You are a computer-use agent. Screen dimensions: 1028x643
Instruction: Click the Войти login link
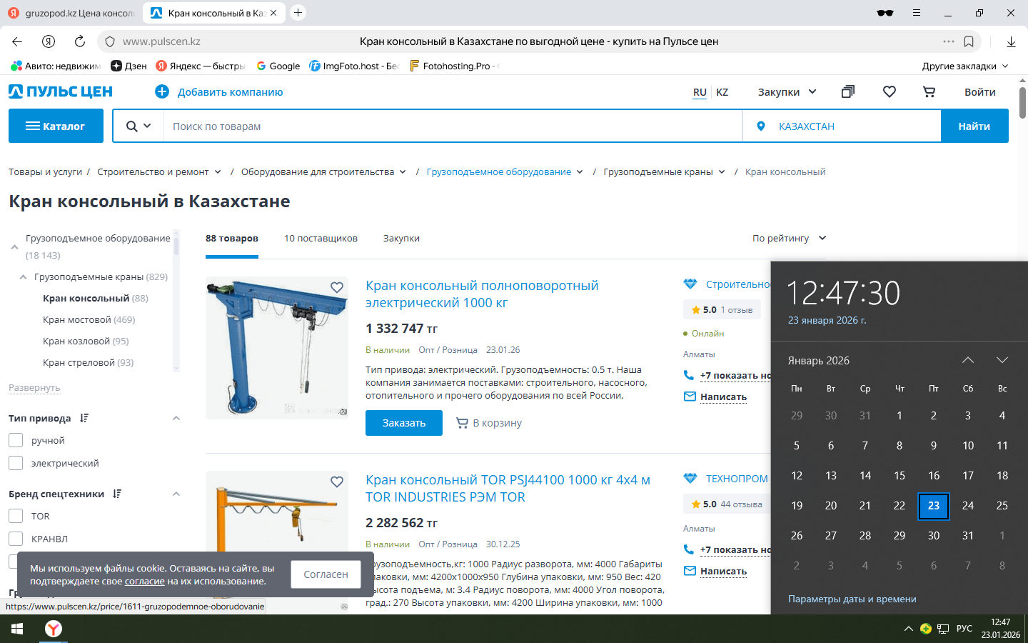pos(979,91)
